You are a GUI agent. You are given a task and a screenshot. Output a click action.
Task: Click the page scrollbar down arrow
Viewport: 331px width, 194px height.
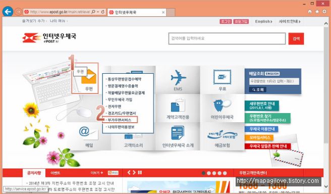[x=326, y=186]
